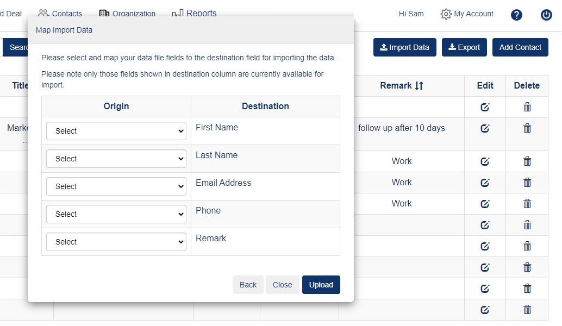Screen dimensions: 562x326
Task: Sort the Remark column using its arrows
Action: [x=419, y=85]
